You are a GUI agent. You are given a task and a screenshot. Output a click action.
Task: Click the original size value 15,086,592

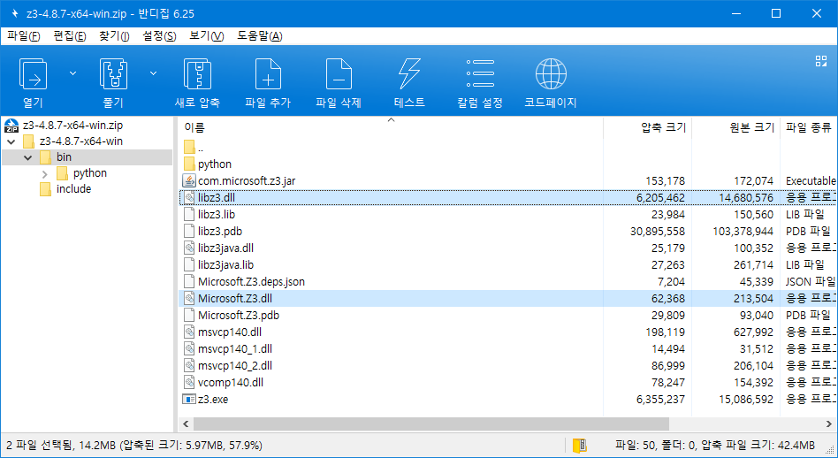pyautogui.click(x=746, y=400)
